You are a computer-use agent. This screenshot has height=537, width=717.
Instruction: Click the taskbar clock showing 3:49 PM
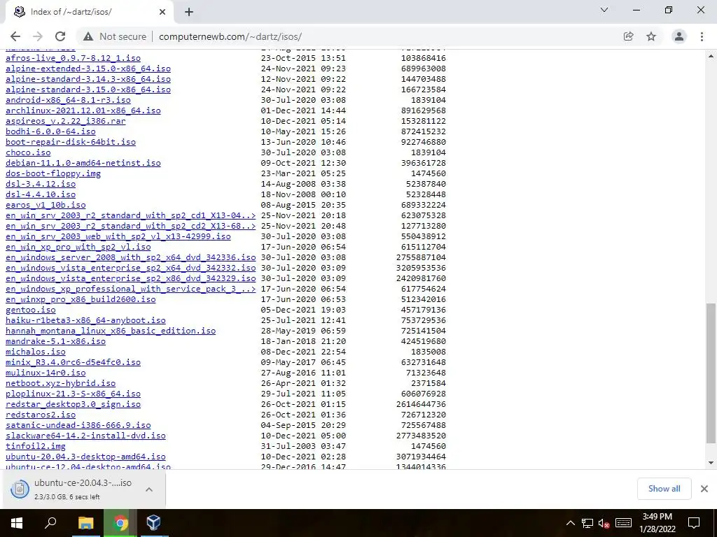(x=657, y=523)
